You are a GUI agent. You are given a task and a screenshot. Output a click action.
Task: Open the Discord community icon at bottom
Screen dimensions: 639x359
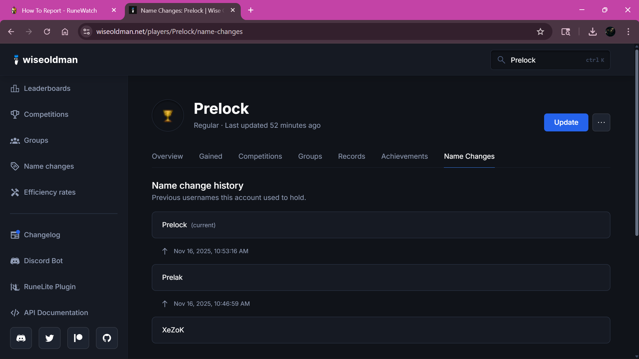pos(21,338)
